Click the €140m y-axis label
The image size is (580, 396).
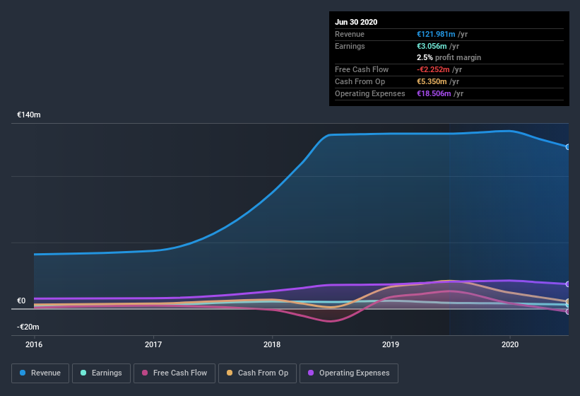pyautogui.click(x=29, y=115)
